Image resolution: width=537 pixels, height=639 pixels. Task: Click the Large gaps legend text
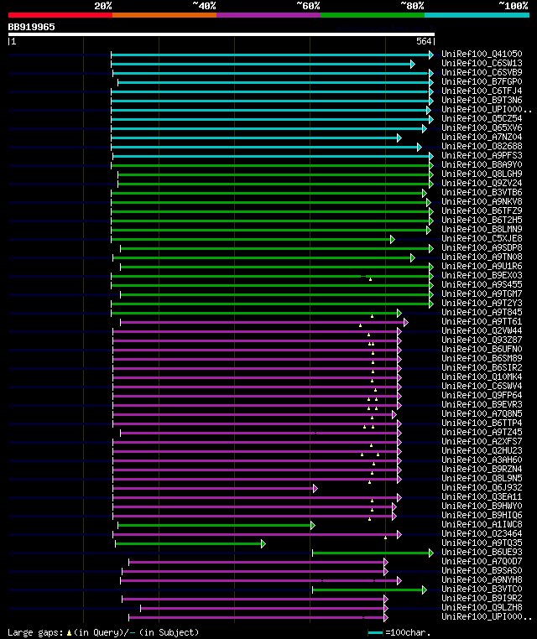point(103,632)
